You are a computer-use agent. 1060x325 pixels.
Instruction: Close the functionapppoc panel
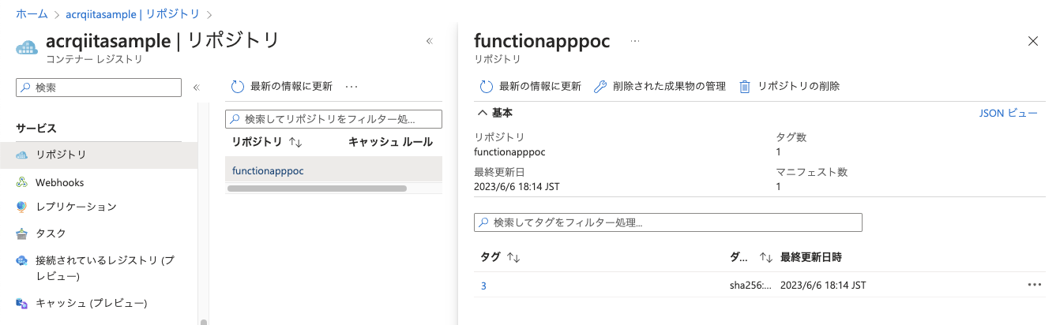pos(1032,41)
